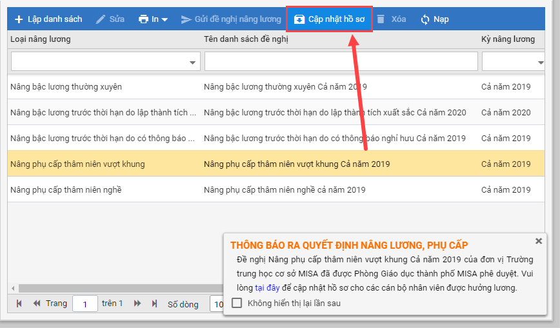Expand Loại nâng lương filter dropdown
The image size is (560, 328).
coord(192,63)
